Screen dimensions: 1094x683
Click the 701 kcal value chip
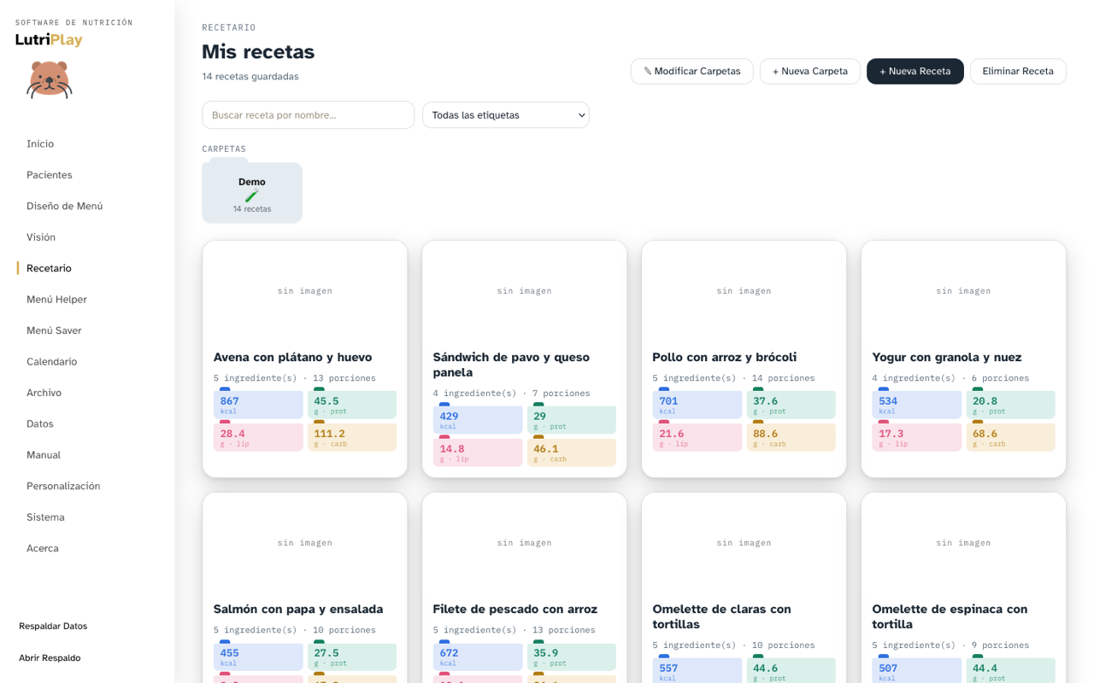click(x=697, y=405)
